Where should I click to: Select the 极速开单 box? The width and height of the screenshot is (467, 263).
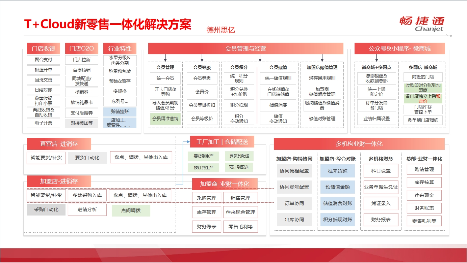44,70
